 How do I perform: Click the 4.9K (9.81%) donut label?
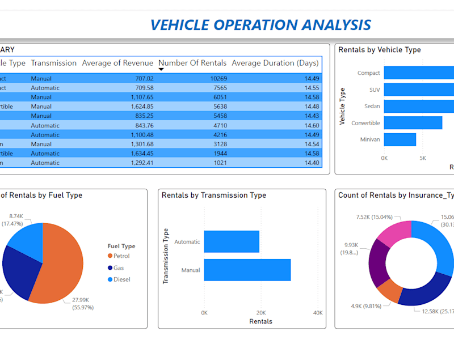366,306
